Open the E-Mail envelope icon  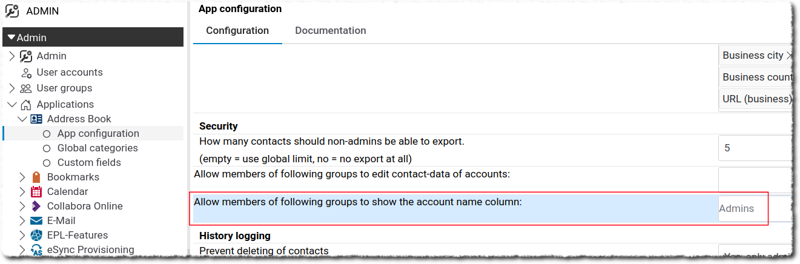coord(36,221)
